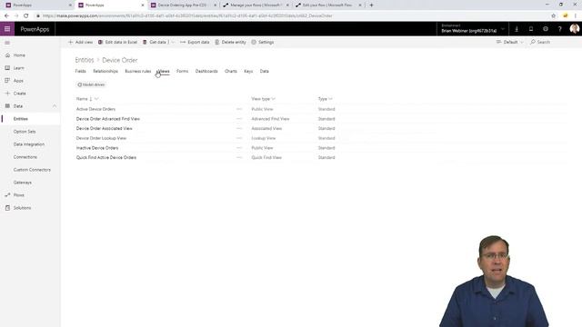Screen dimensions: 582x327
Task: Click the Data table icon
Action: coord(7,106)
